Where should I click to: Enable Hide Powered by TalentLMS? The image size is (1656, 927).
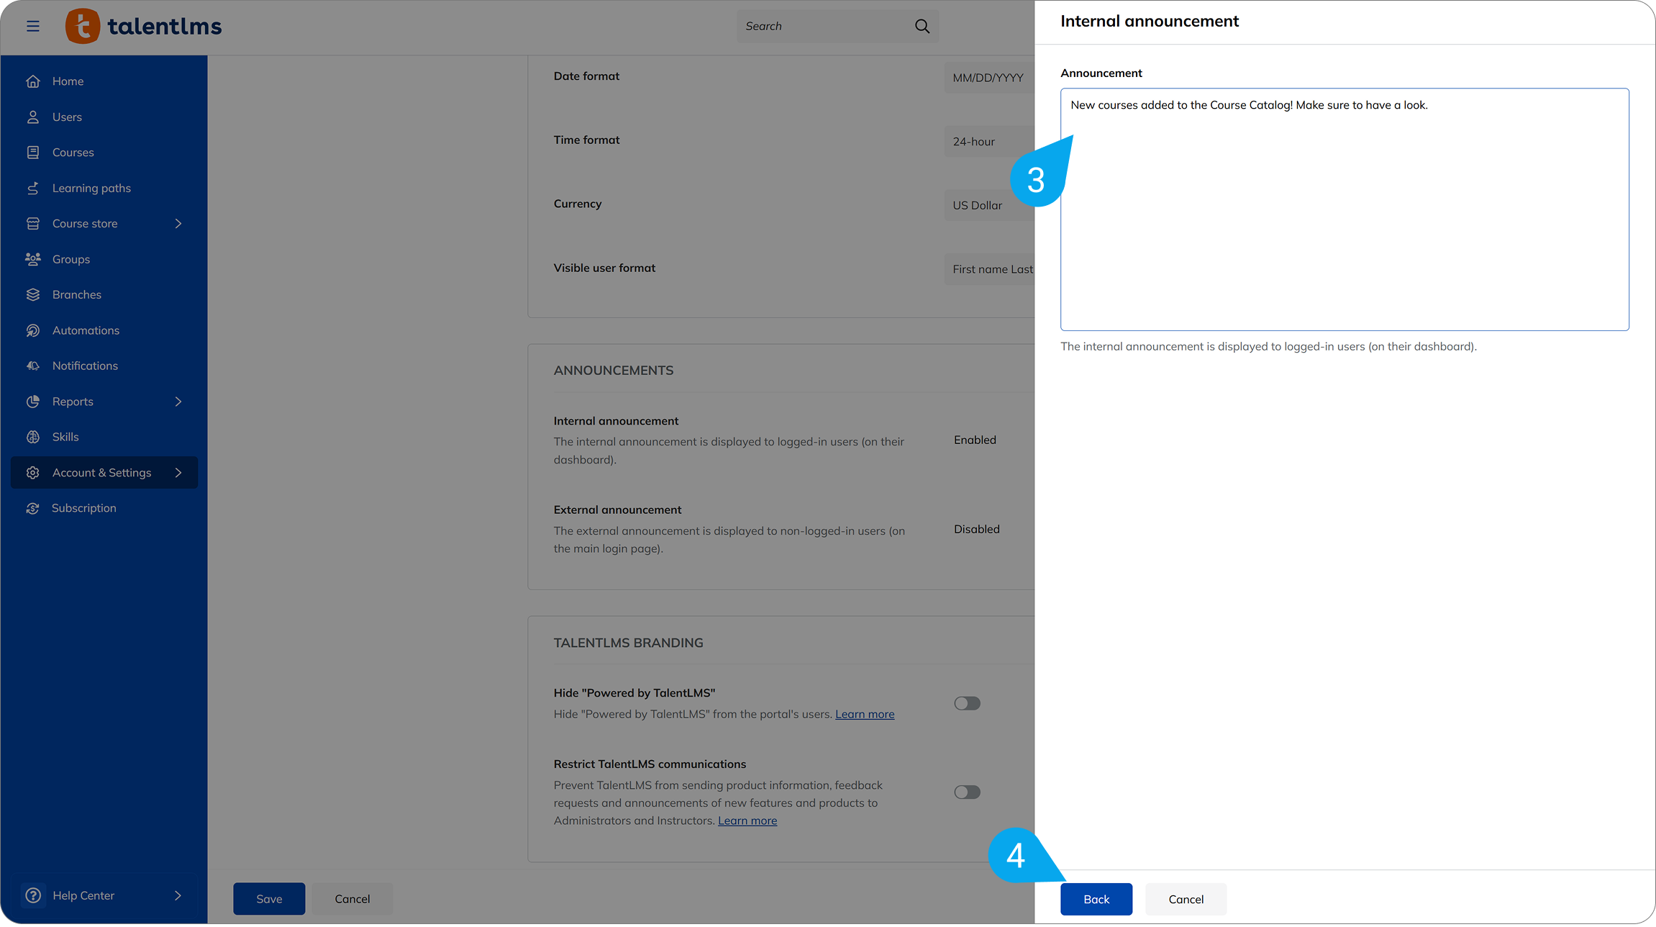click(967, 703)
